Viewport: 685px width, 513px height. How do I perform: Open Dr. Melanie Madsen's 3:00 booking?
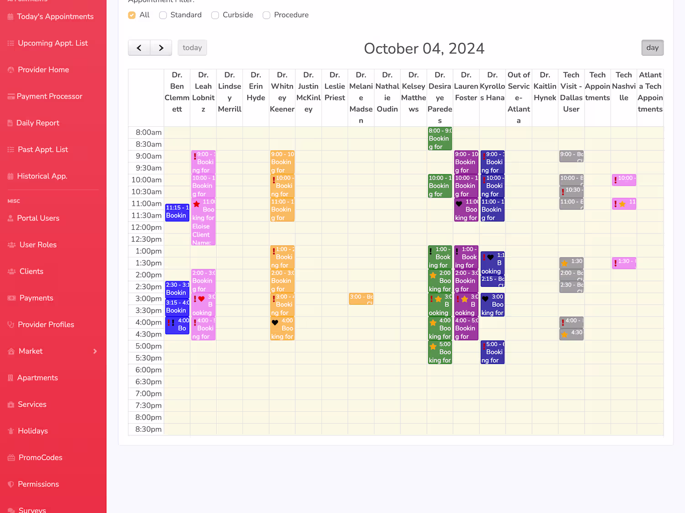(x=361, y=299)
